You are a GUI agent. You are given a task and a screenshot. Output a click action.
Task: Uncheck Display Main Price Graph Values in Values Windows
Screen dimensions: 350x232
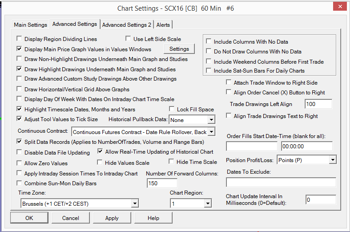[x=20, y=49]
